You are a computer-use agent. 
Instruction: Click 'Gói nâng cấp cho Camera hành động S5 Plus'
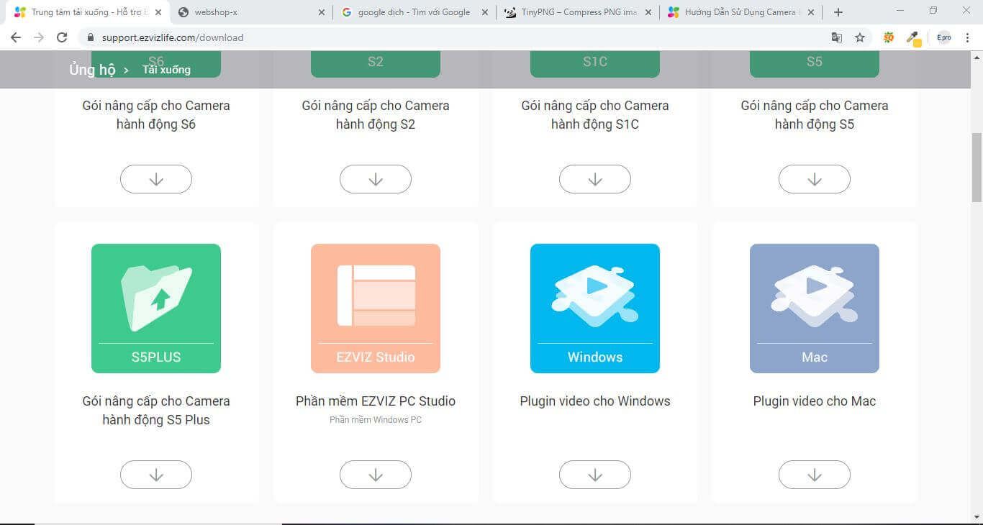point(156,411)
